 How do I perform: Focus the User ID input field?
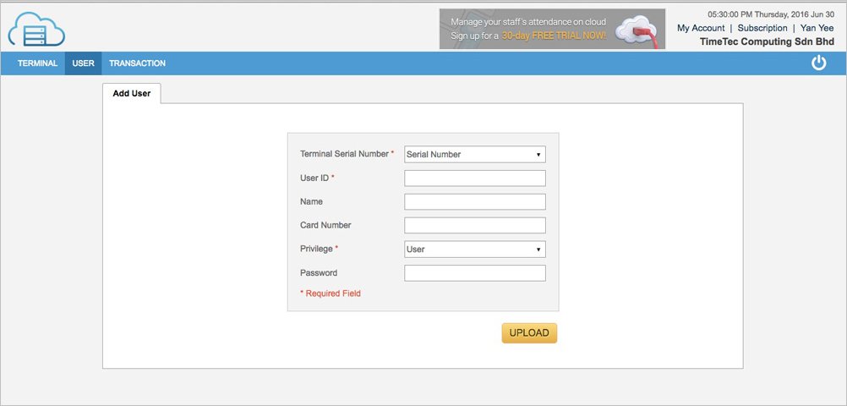(x=475, y=178)
